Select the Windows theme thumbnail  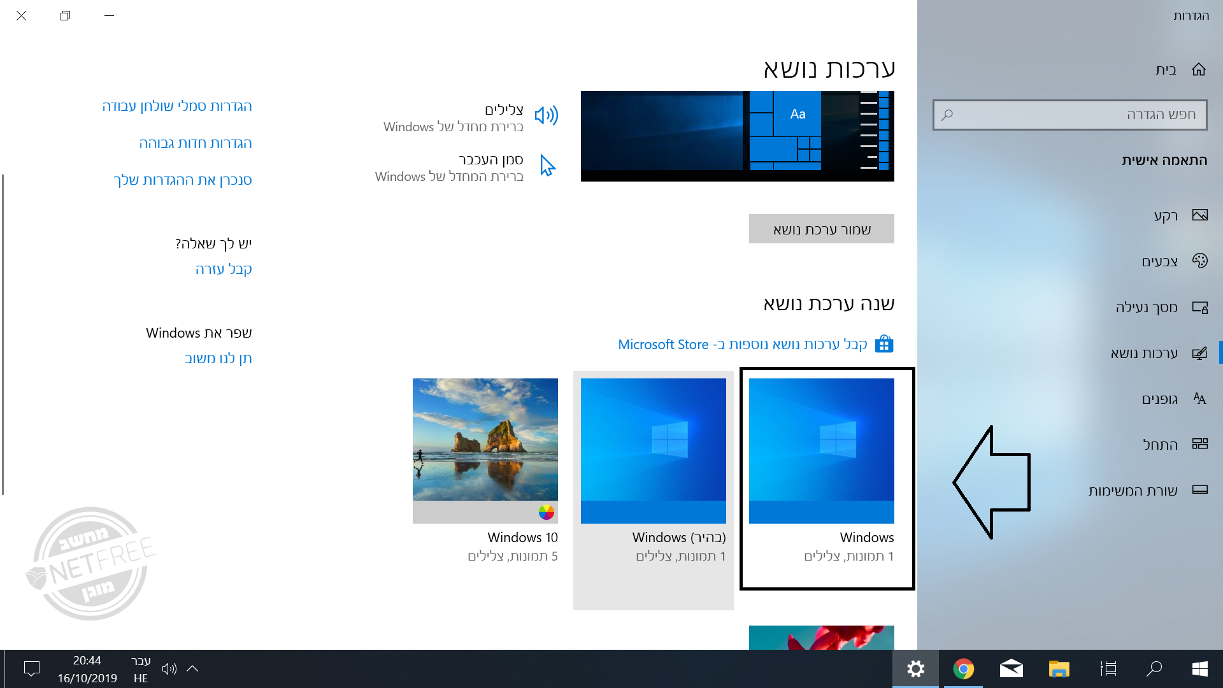coord(821,450)
